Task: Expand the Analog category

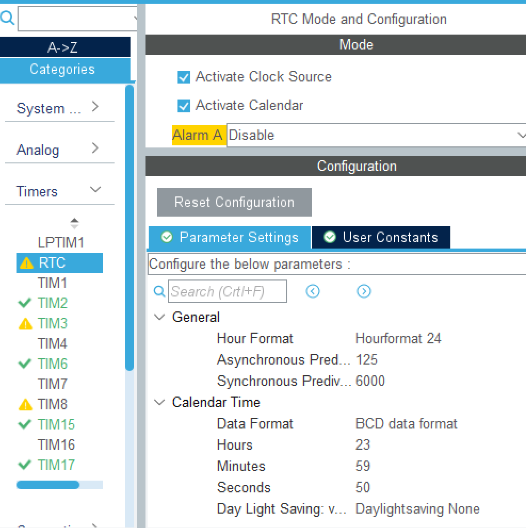Action: pyautogui.click(x=95, y=148)
